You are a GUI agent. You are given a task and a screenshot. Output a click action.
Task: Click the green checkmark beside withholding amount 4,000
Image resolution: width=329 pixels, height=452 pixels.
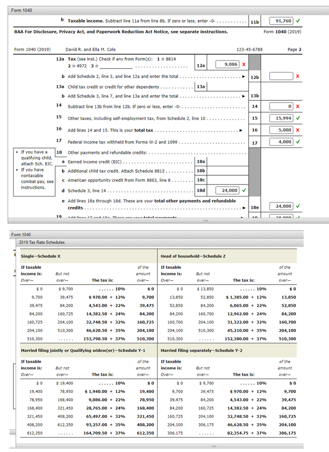298,142
